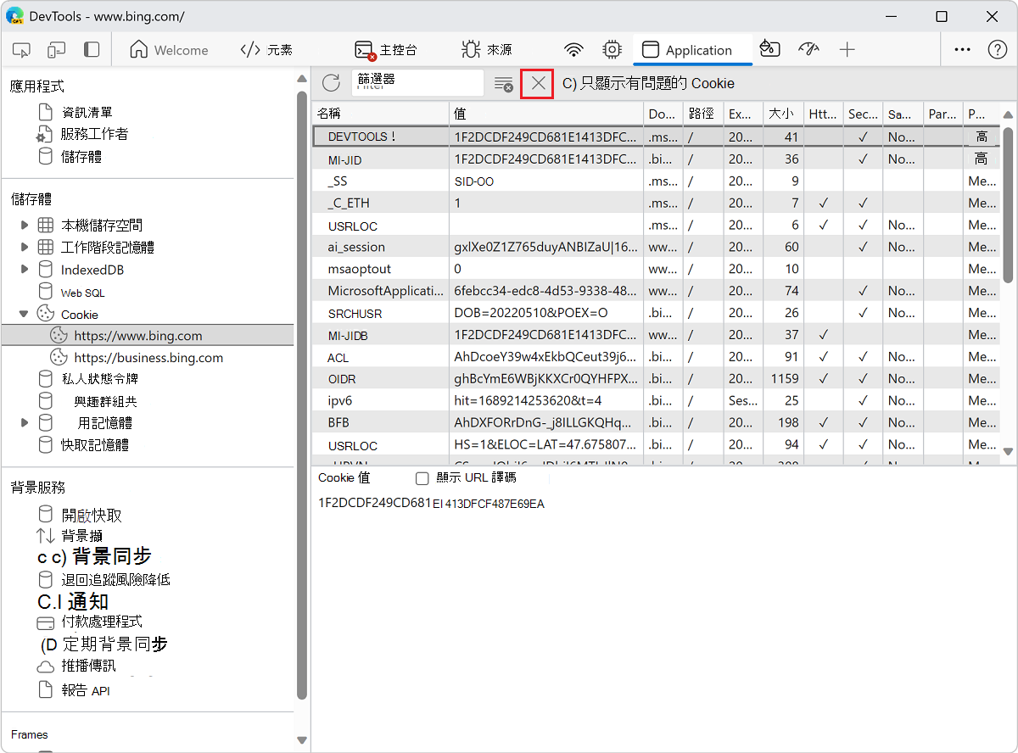The image size is (1018, 753).
Task: Add more tools with plus icon
Action: (847, 50)
